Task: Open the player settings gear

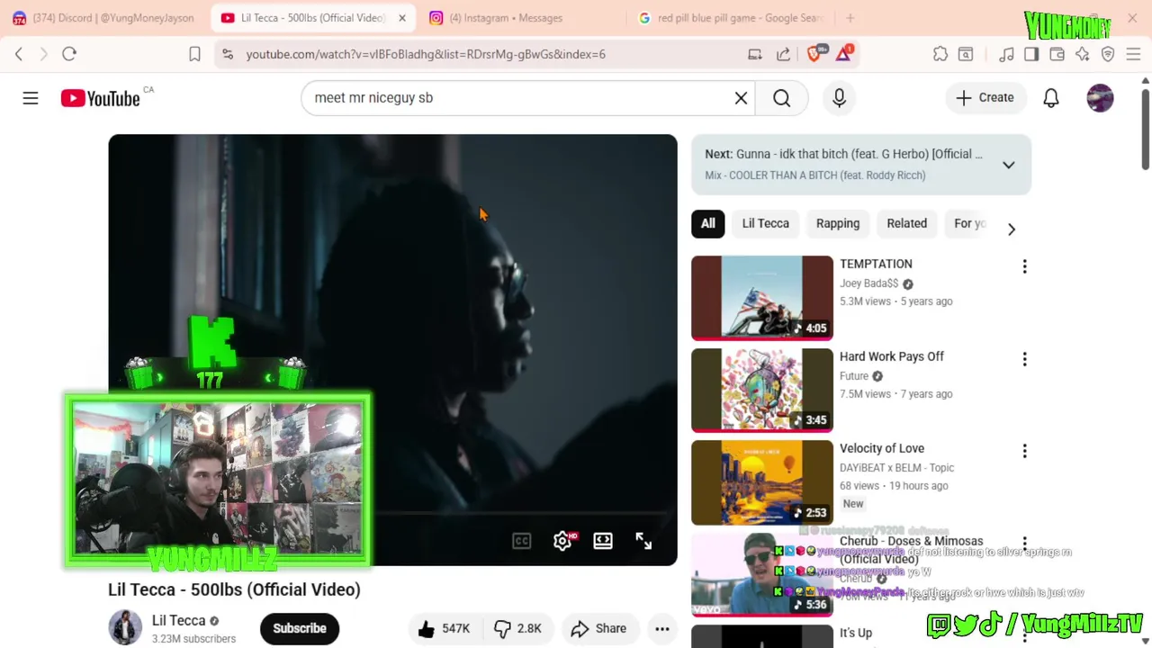Action: coord(562,541)
